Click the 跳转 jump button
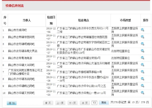This screenshot has height=108, width=152. click(104, 102)
